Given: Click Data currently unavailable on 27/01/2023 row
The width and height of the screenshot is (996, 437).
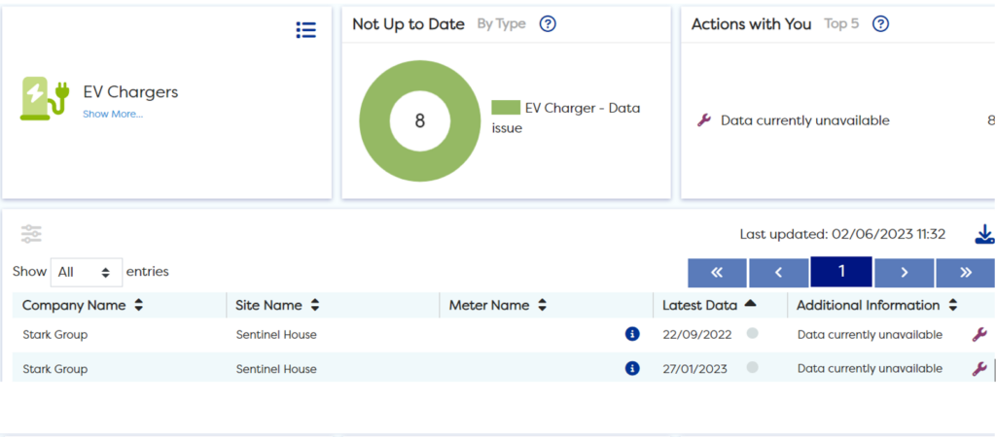Looking at the screenshot, I should click(x=871, y=368).
